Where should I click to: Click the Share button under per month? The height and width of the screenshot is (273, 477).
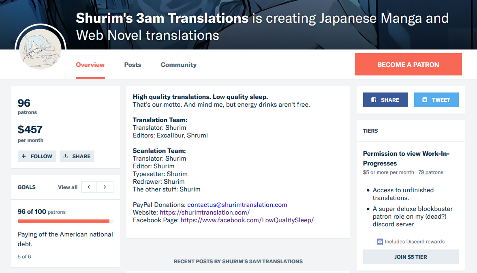[x=77, y=156]
